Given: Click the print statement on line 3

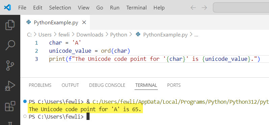Looking at the screenshot, I should 154,59.
